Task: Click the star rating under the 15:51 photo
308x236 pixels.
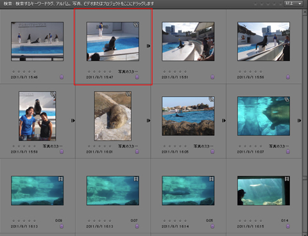Action: pyautogui.click(x=175, y=72)
